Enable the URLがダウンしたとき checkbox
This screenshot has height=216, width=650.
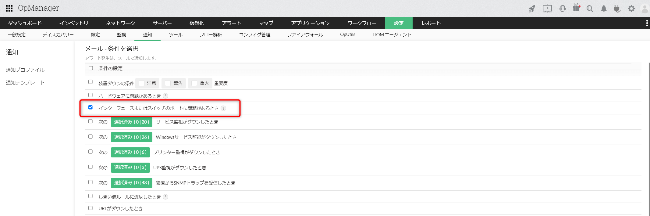coord(91,208)
